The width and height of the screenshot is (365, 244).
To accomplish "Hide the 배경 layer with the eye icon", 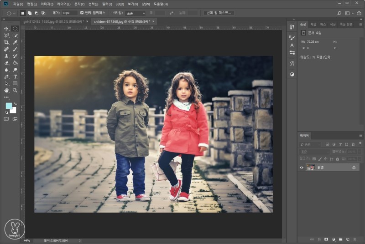I will 302,168.
